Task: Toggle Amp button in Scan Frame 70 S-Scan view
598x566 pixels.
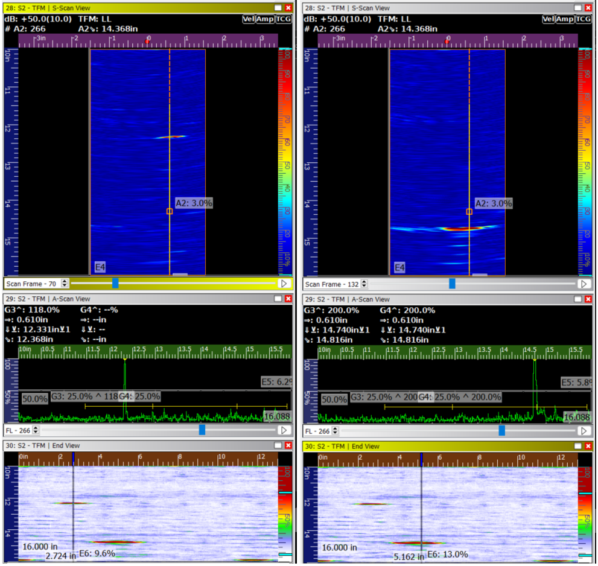Action: click(265, 19)
